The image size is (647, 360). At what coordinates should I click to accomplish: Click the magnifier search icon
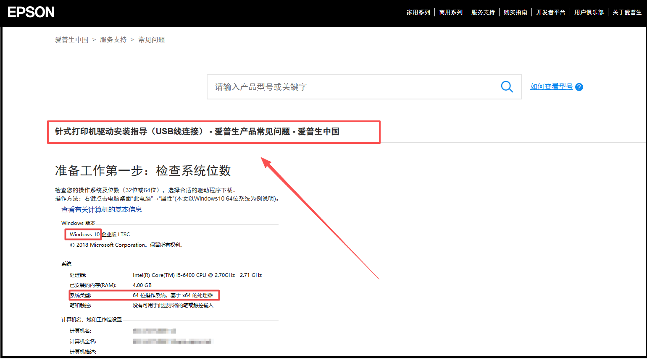[x=507, y=87]
